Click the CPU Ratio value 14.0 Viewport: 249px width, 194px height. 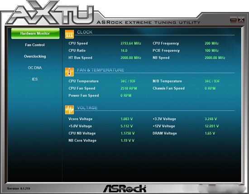coord(124,50)
